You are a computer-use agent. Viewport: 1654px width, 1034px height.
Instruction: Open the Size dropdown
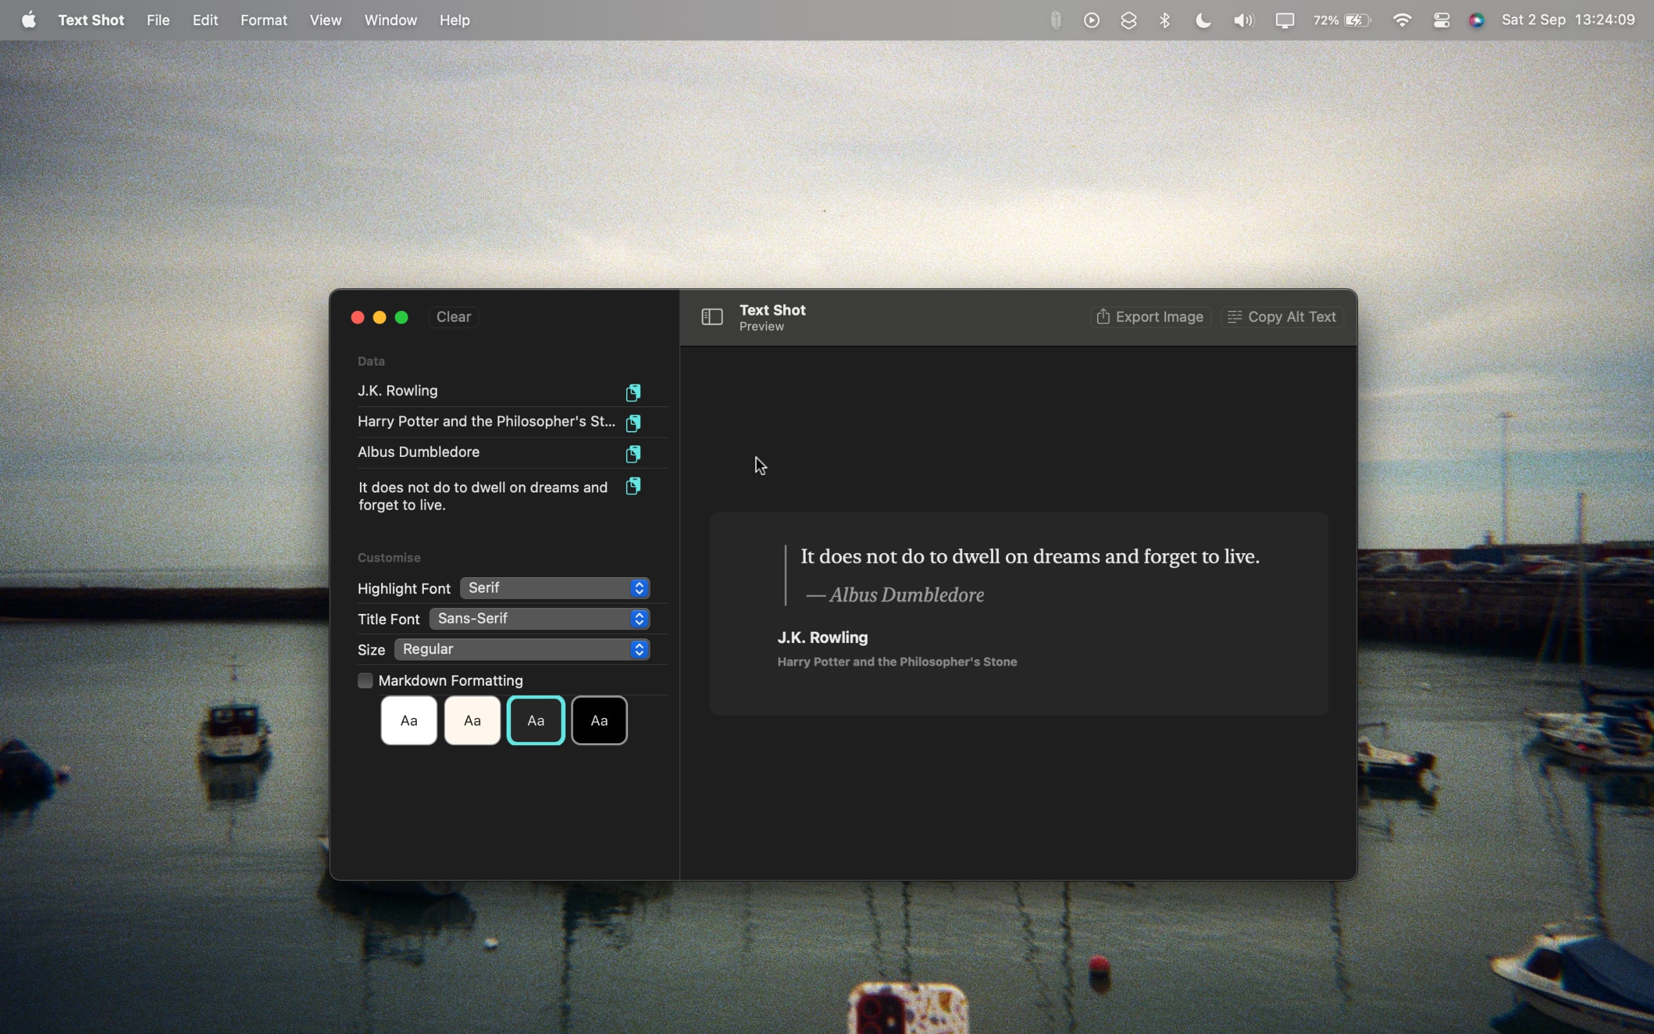[521, 649]
